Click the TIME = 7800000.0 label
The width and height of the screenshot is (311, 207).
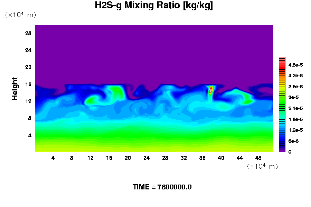click(162, 187)
